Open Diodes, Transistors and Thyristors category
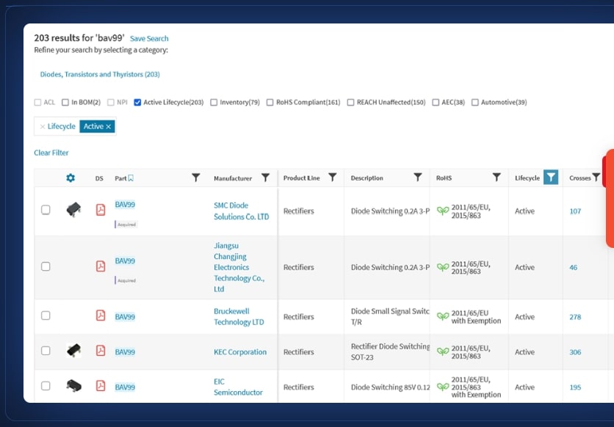Screen dimensions: 614x427 (x=100, y=75)
